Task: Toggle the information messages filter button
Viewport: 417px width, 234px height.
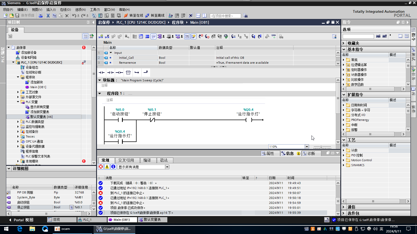Action: tap(113, 167)
